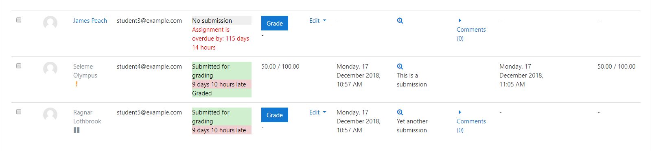The height and width of the screenshot is (151, 652).
Task: Tick checkbox for Seleme Olympus row
Action: pos(19,66)
